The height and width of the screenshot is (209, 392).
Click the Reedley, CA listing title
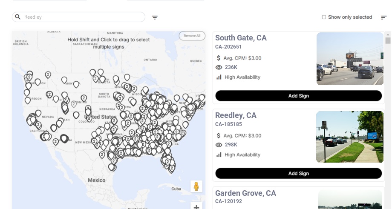(236, 115)
